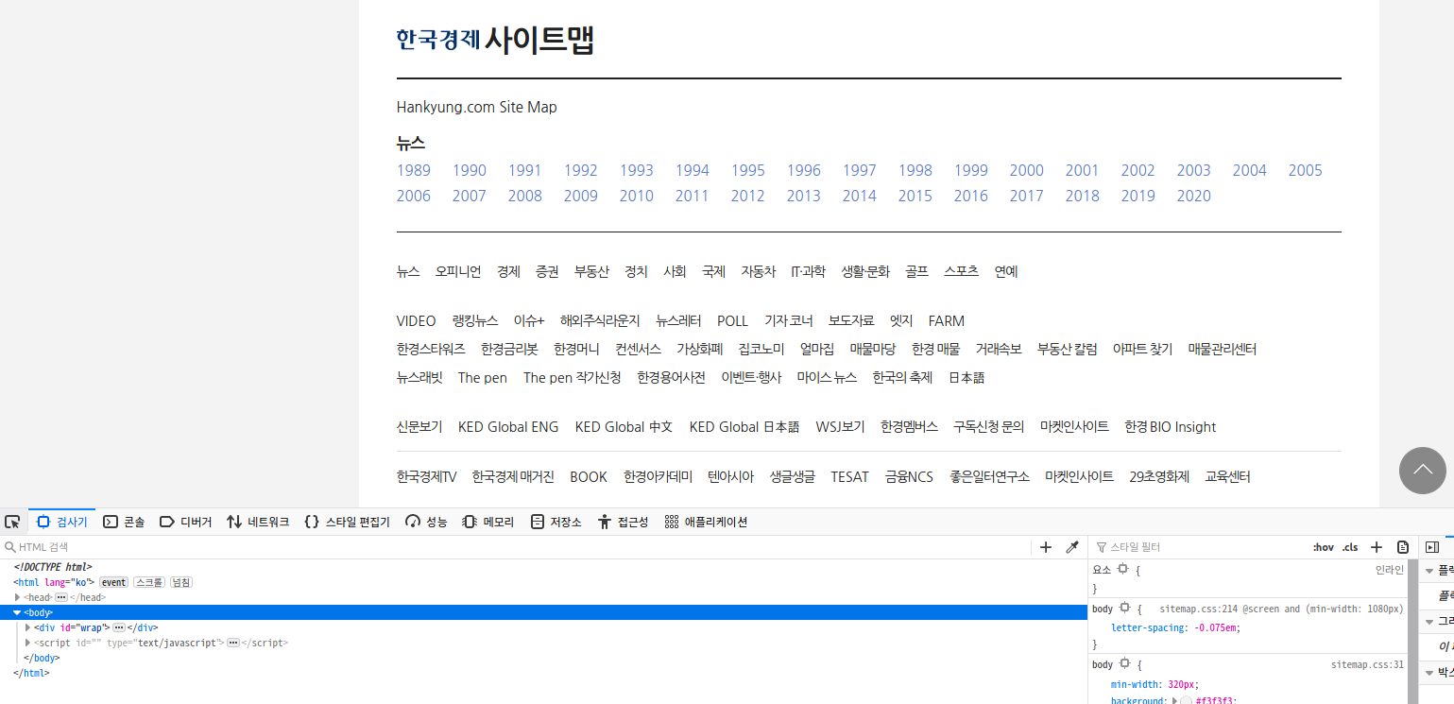The image size is (1454, 704).
Task: Open the 2020 news archive link
Action: click(1194, 196)
